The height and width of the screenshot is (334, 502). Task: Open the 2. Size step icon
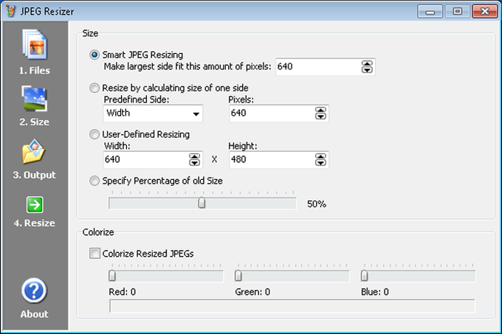[x=35, y=99]
